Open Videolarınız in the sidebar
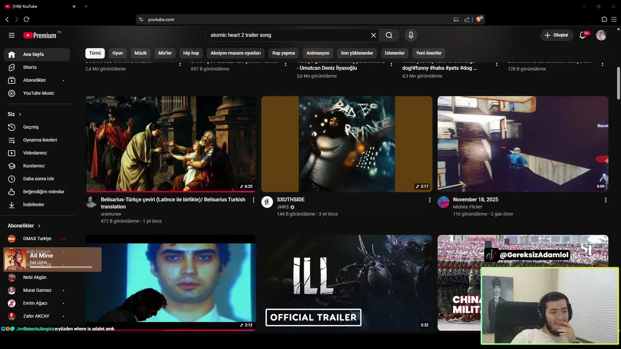This screenshot has width=621, height=349. (x=37, y=153)
